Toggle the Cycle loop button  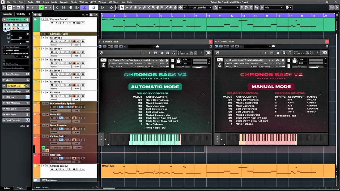85,7
